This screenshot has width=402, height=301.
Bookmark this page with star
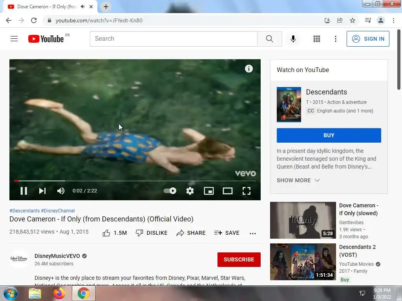point(353,20)
